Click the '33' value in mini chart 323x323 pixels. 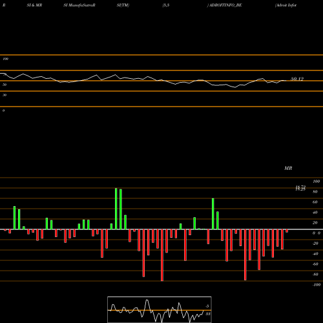[x=207, y=314]
